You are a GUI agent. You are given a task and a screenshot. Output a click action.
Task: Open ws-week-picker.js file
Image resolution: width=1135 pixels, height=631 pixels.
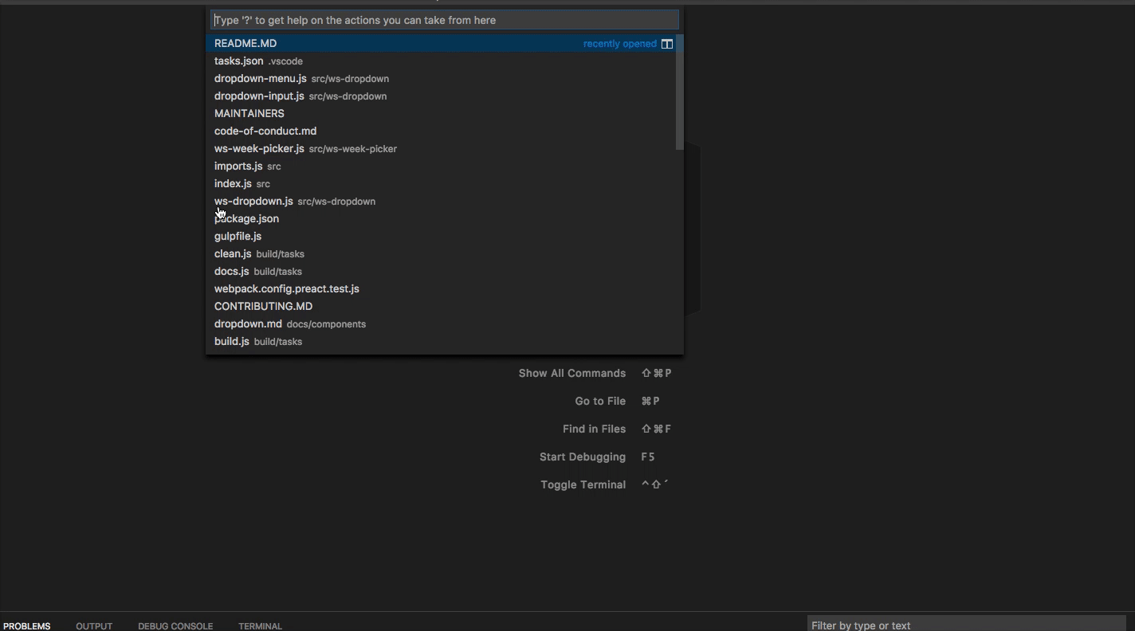click(x=441, y=149)
